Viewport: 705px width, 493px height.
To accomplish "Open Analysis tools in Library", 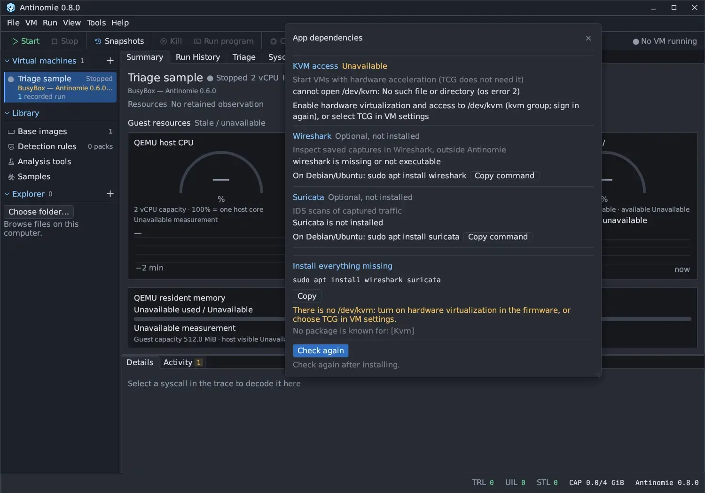I will point(60,161).
